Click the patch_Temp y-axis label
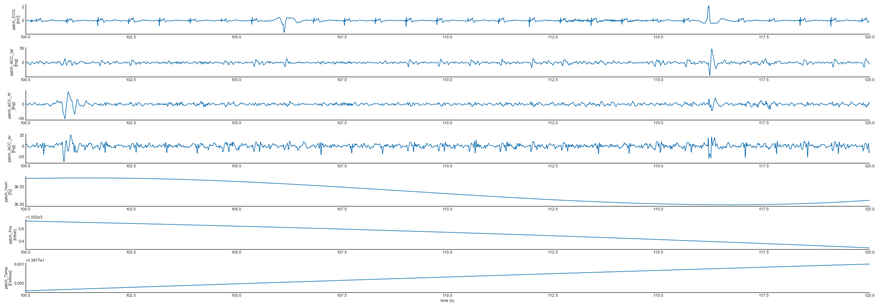The width and height of the screenshot is (879, 307). tap(8, 278)
